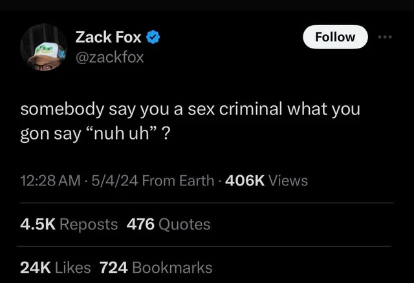This screenshot has height=283, width=414.
Task: Show the 4.5K Reposts list
Action: 69,224
